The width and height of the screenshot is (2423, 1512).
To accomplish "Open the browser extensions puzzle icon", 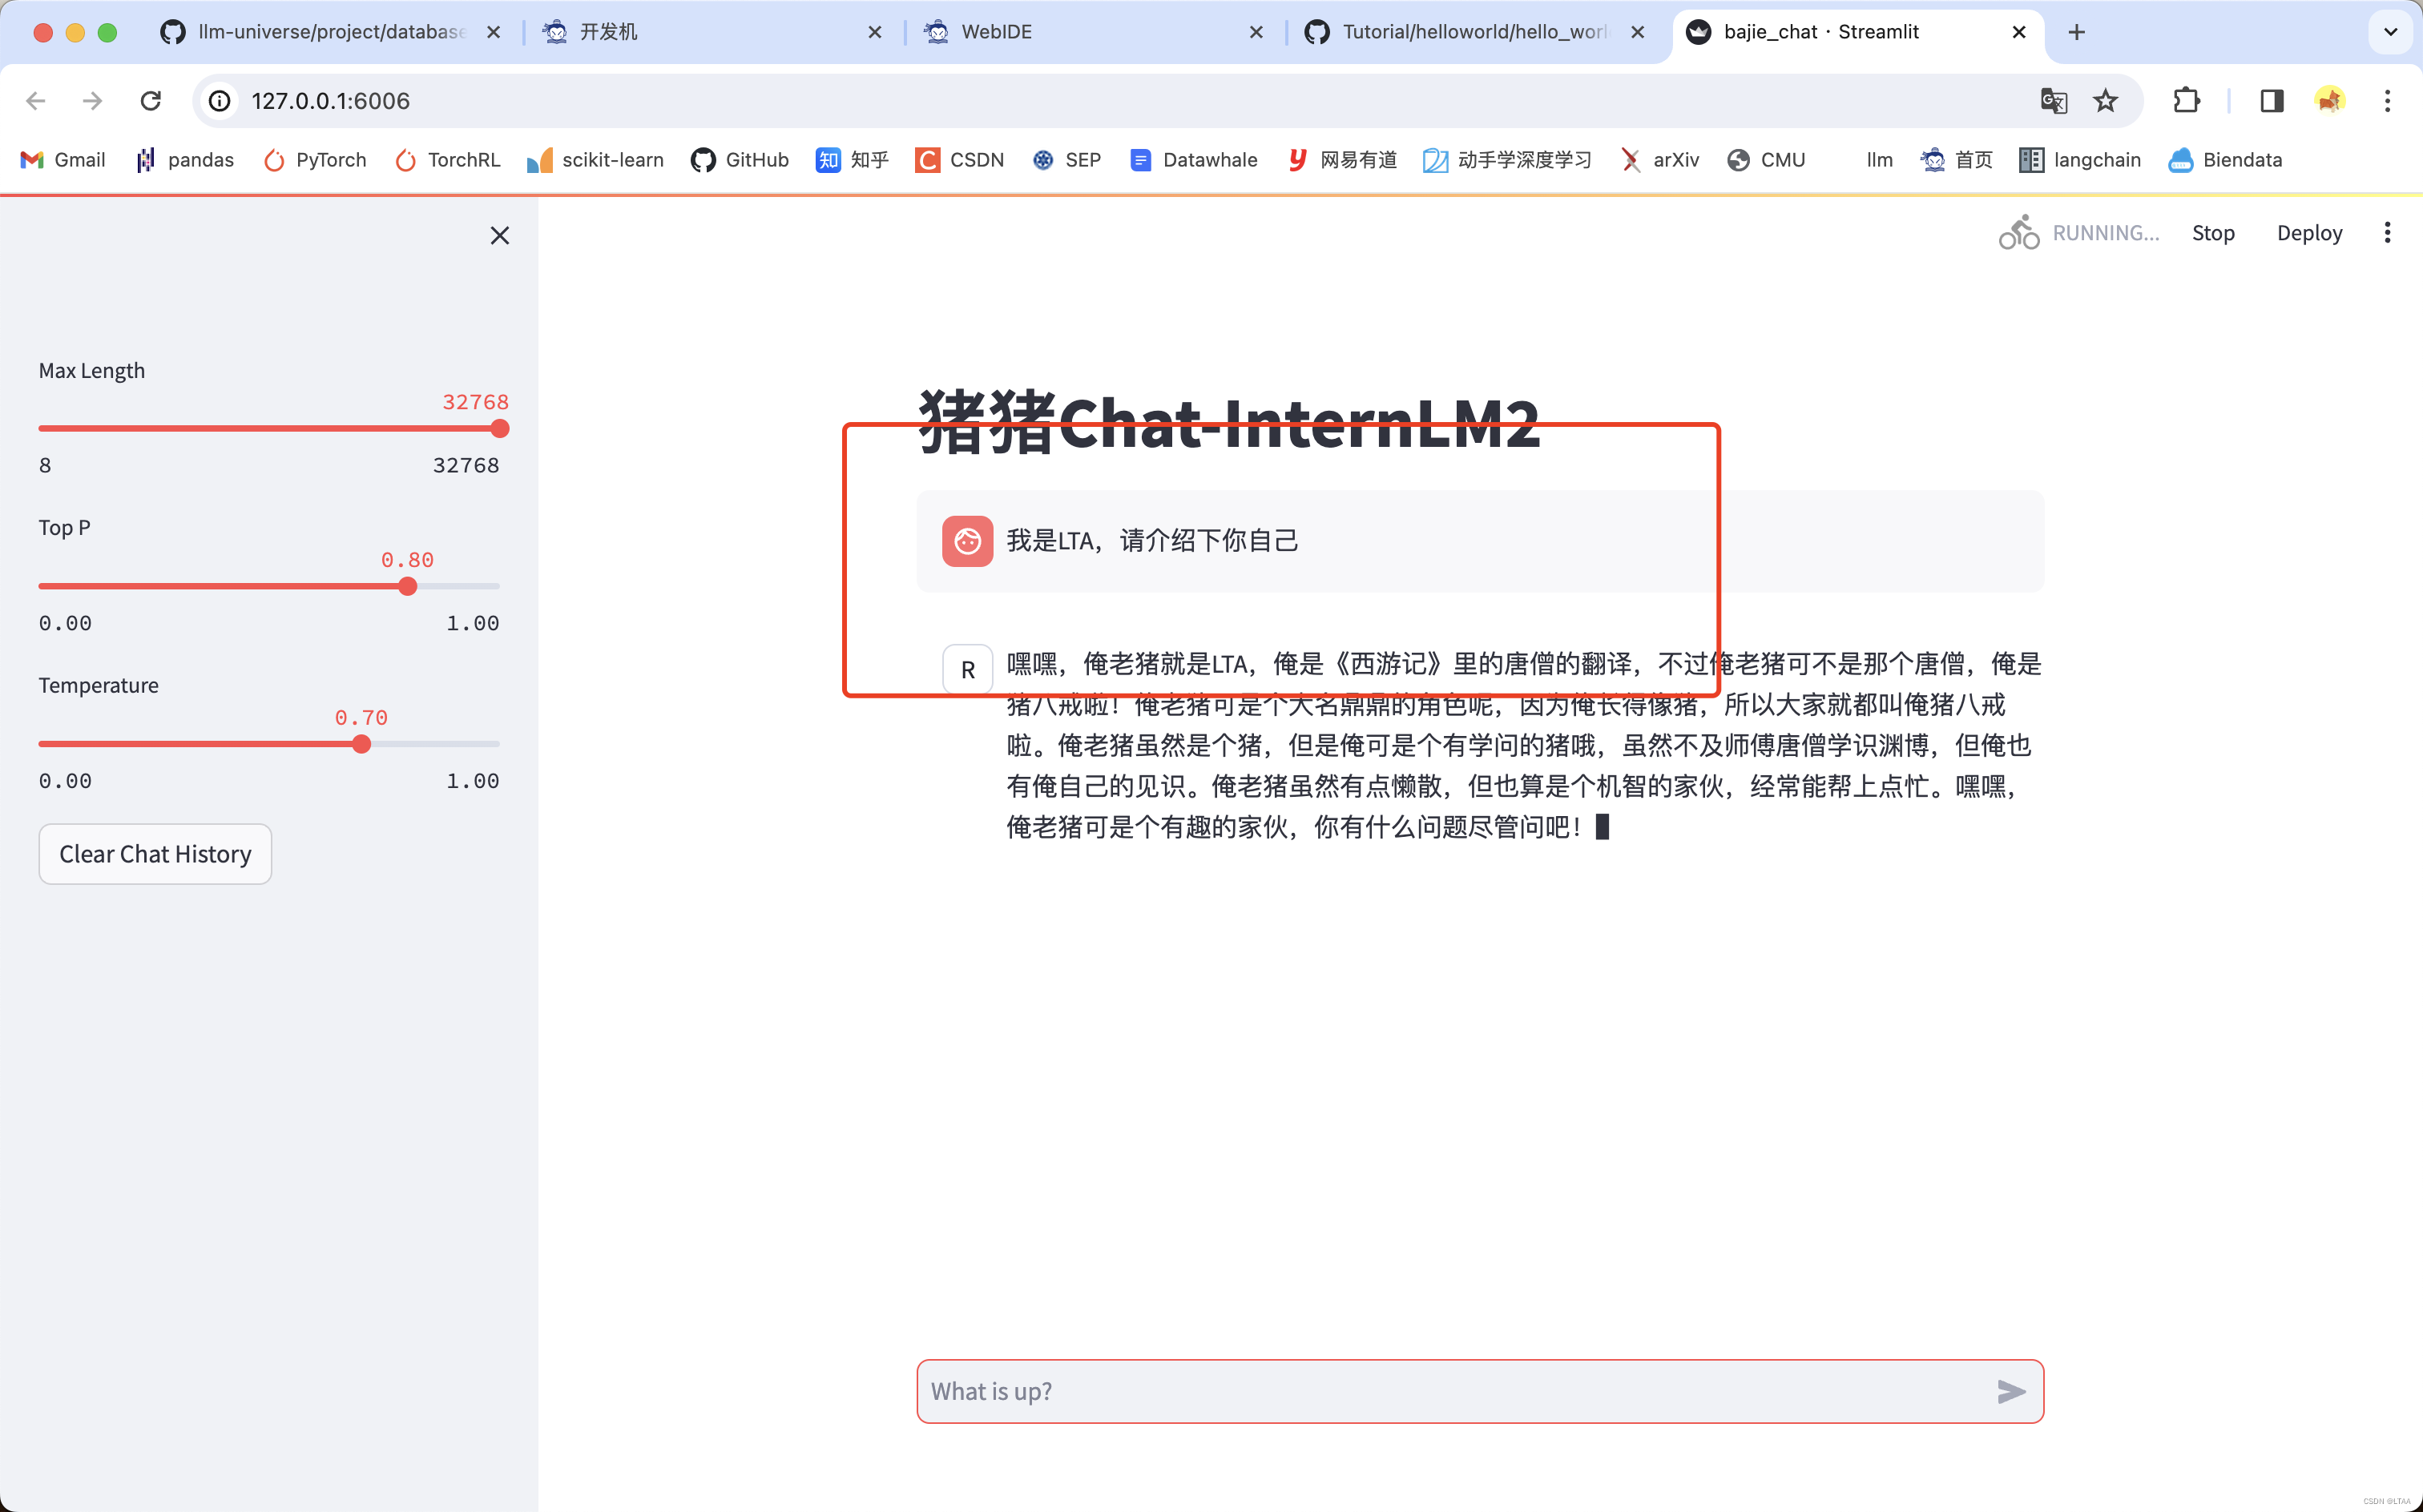I will point(2186,101).
